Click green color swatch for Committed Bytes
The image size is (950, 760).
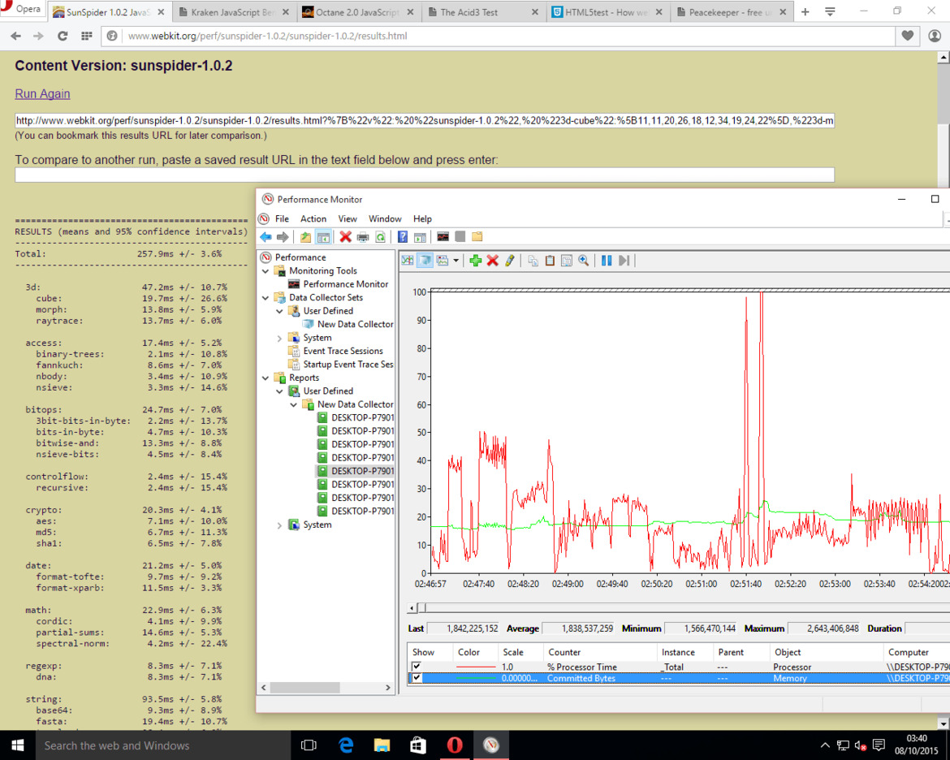pyautogui.click(x=475, y=678)
